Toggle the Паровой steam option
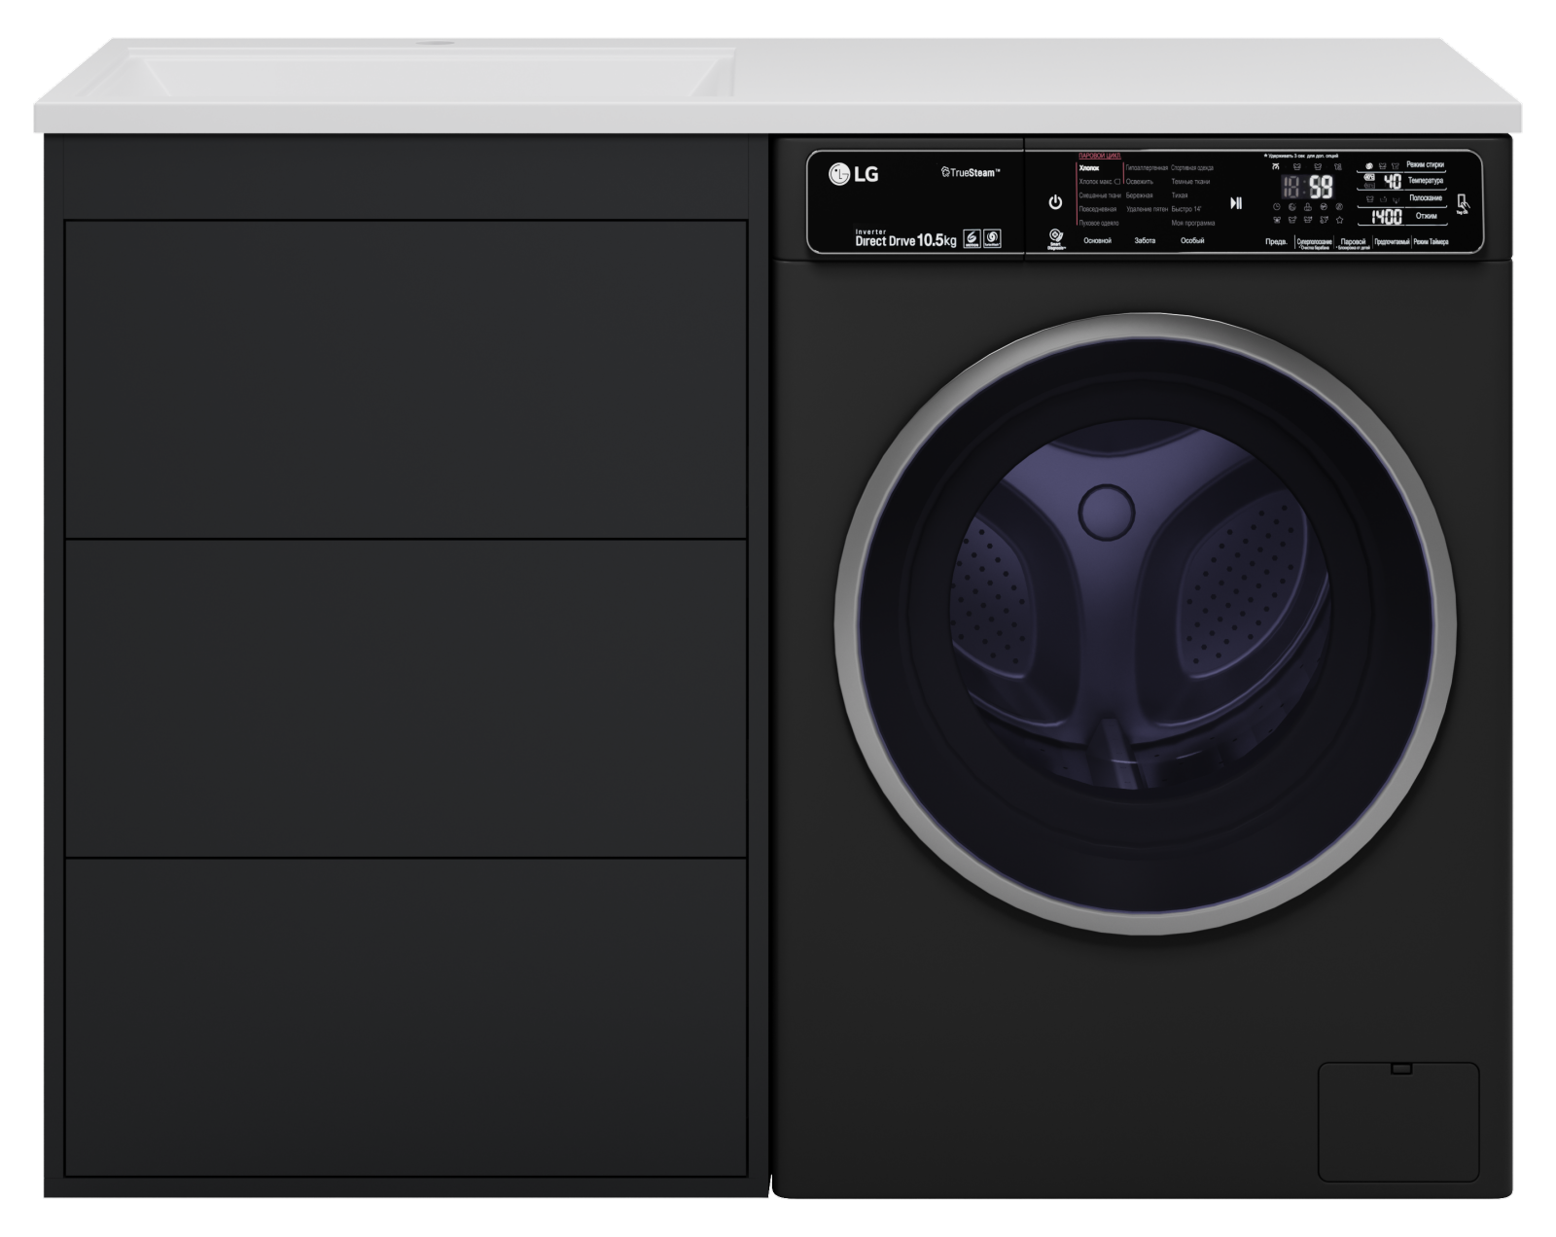This screenshot has width=1556, height=1237. [x=1353, y=242]
